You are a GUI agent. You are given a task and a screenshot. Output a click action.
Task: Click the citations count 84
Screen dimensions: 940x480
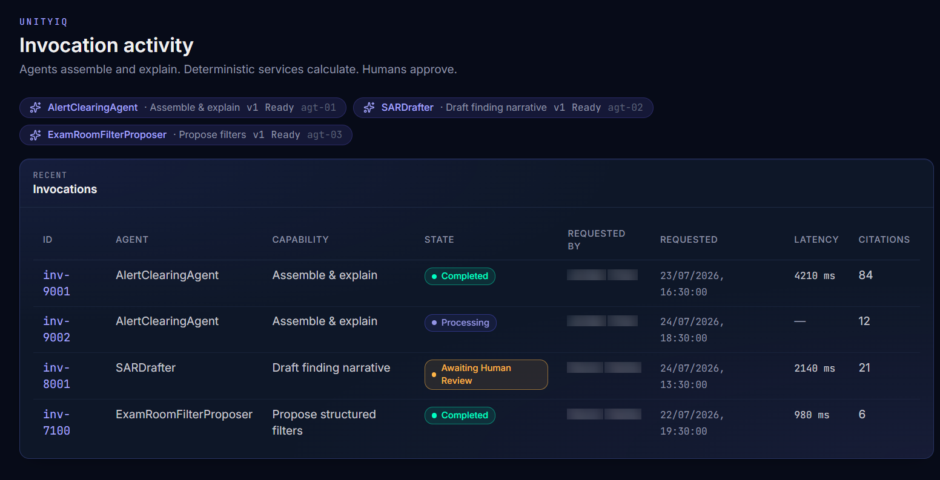(866, 275)
